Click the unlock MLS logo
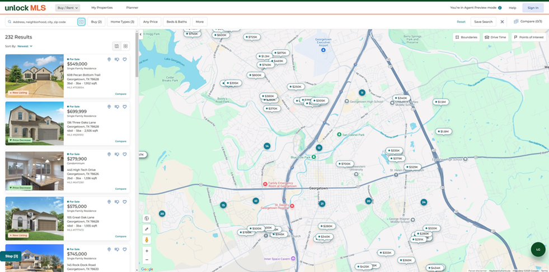This screenshot has width=549, height=272. [x=25, y=8]
